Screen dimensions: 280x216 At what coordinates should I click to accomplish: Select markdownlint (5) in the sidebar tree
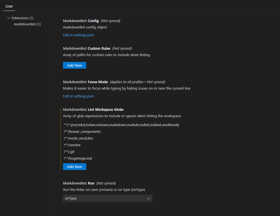[x=27, y=24]
